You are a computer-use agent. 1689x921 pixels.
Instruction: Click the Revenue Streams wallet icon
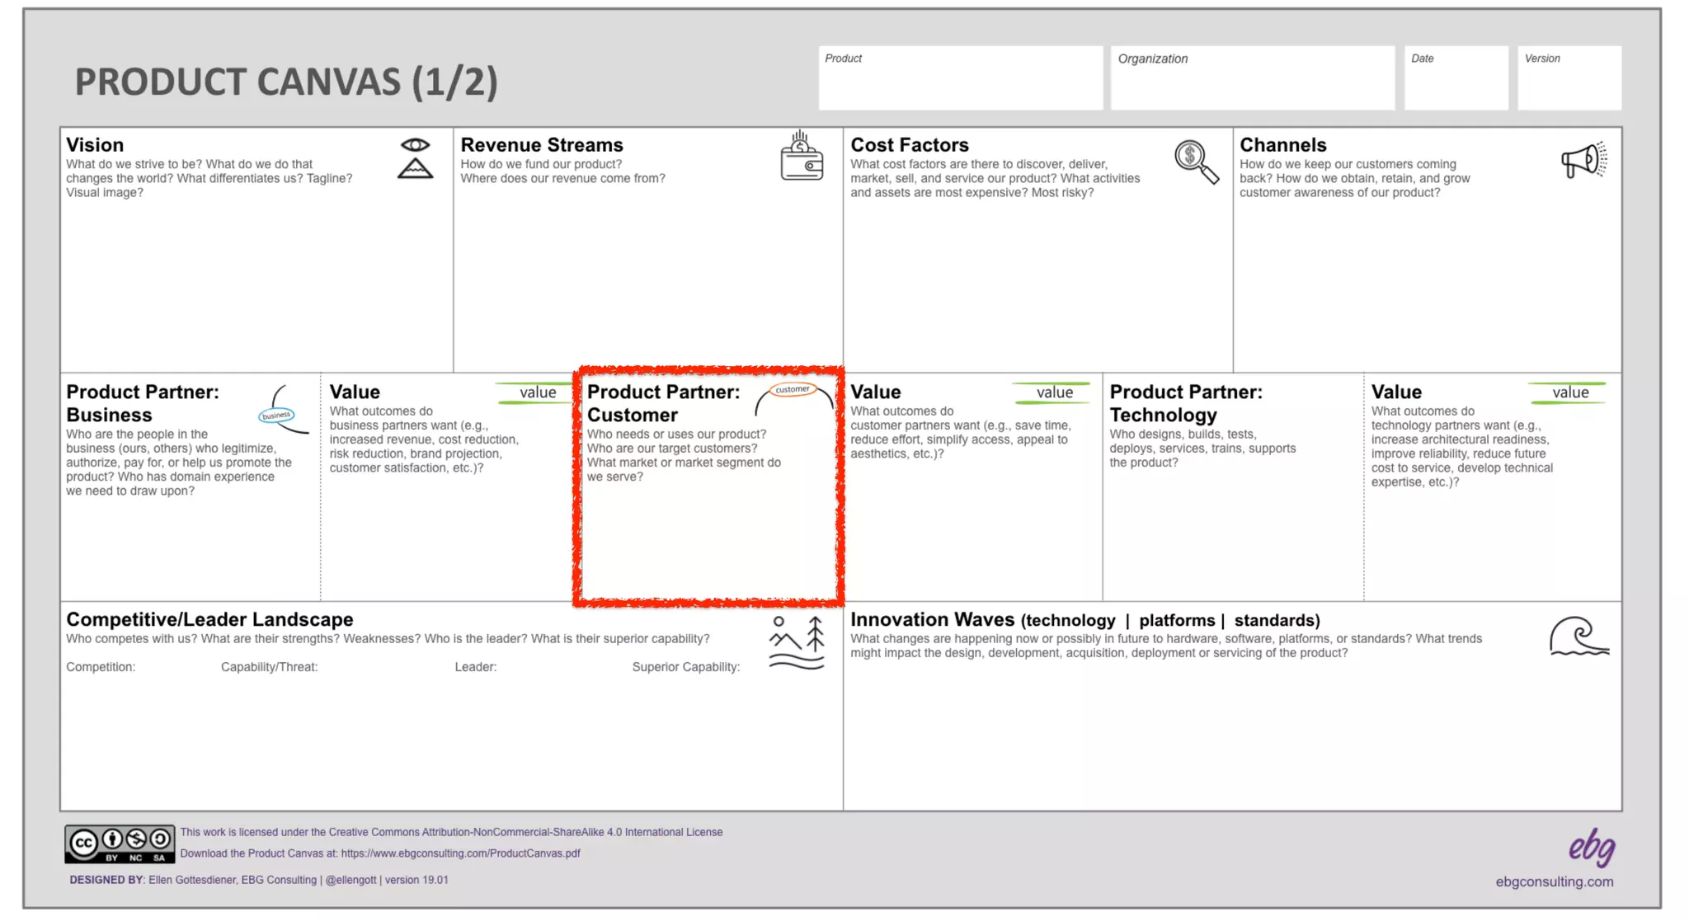(801, 157)
